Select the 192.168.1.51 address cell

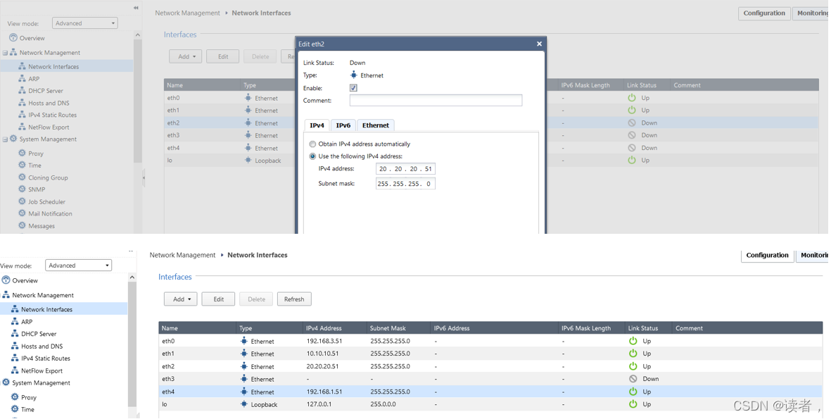click(x=324, y=392)
